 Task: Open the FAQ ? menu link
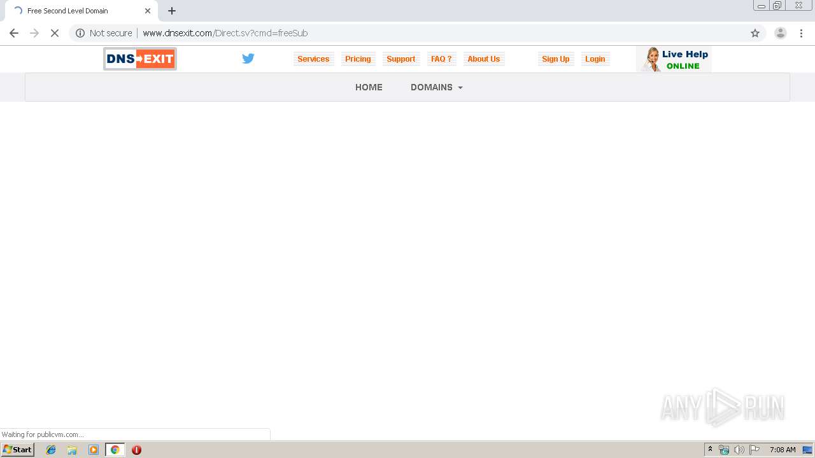(441, 59)
